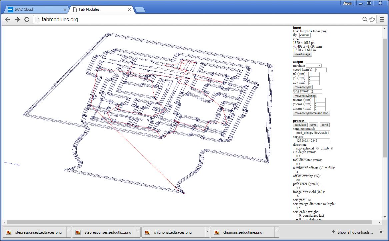This screenshot has width=389, height=241.
Task: Open chignonsizedoutline.png download
Action: [243, 232]
